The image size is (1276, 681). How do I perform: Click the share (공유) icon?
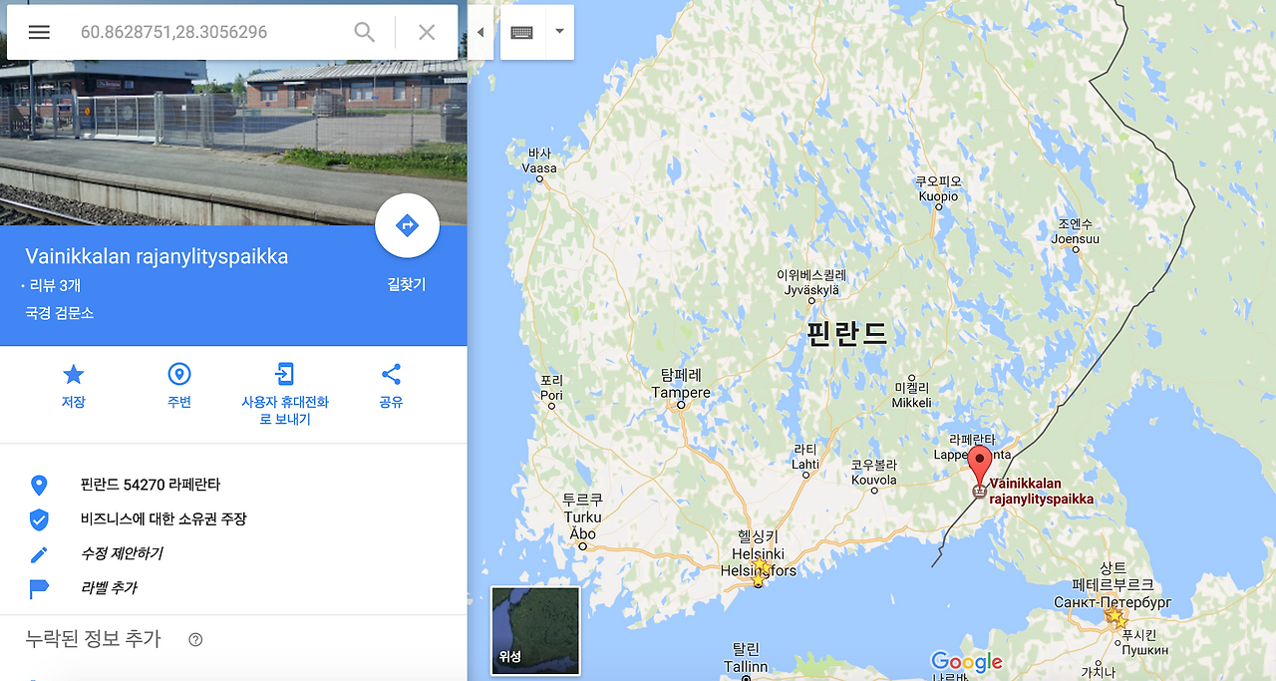[391, 374]
